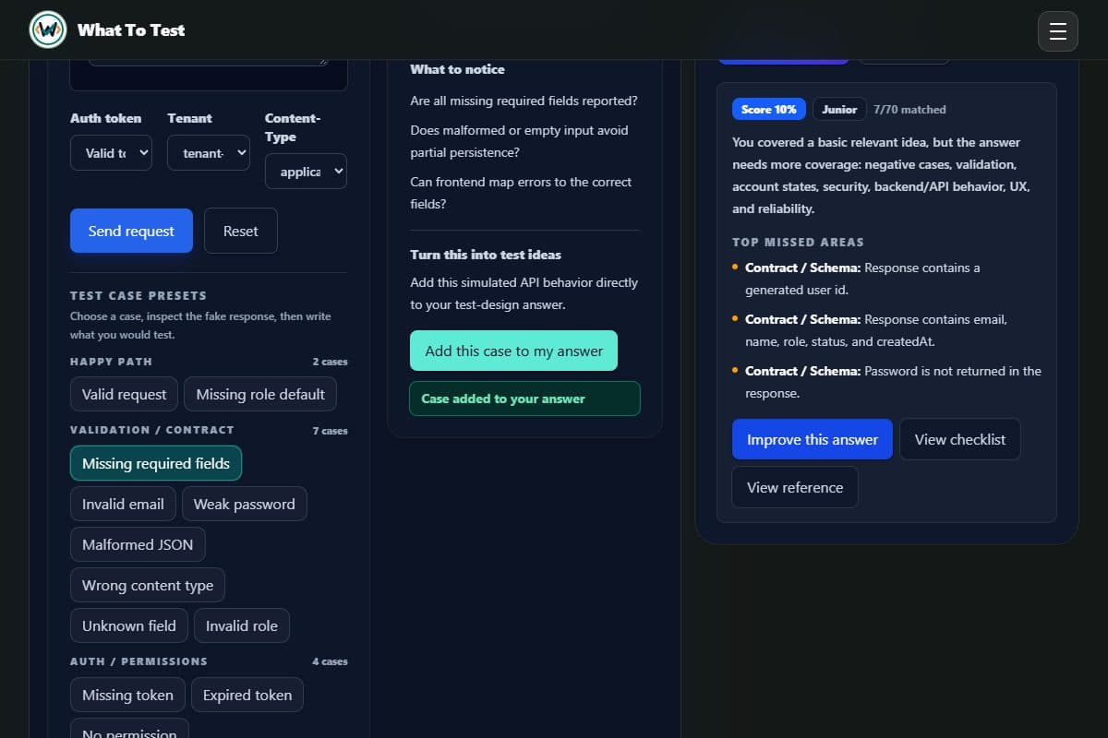Click the "What to notice" heading
The image size is (1108, 738).
pyautogui.click(x=457, y=69)
